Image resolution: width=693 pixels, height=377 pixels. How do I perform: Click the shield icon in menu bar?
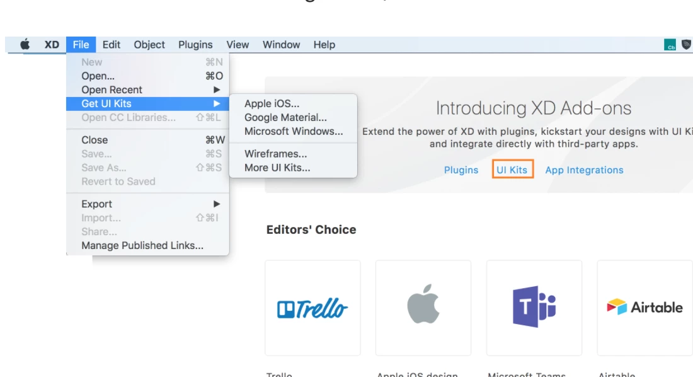686,45
